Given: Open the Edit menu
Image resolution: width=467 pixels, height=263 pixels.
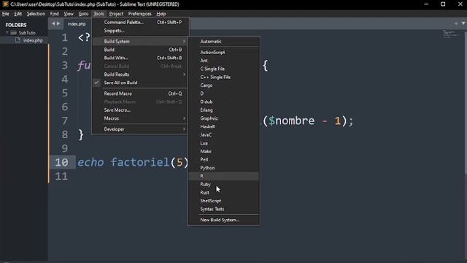Looking at the screenshot, I should pyautogui.click(x=18, y=14).
